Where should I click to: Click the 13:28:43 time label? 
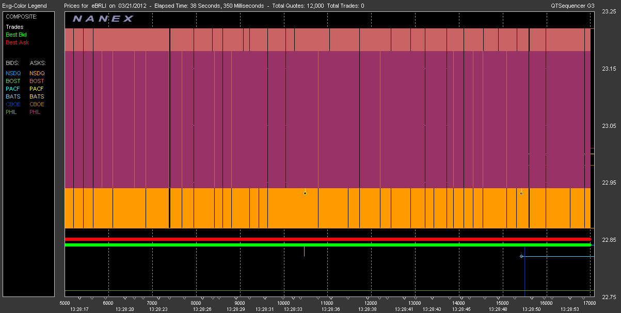(432, 309)
